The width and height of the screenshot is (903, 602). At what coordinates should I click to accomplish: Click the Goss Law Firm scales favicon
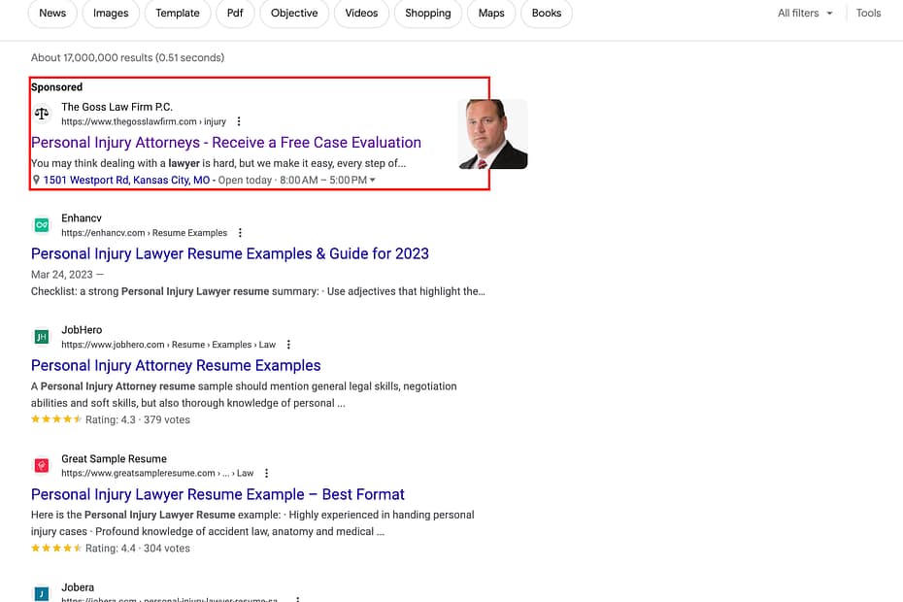(x=42, y=114)
